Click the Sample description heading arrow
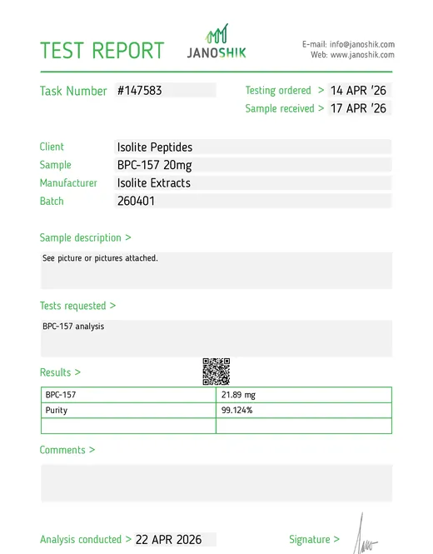Image resolution: width=433 pixels, height=554 pixels. 128,237
